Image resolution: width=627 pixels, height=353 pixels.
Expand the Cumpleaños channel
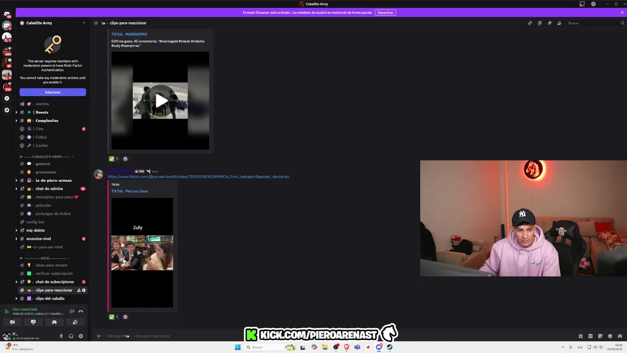tap(16, 121)
